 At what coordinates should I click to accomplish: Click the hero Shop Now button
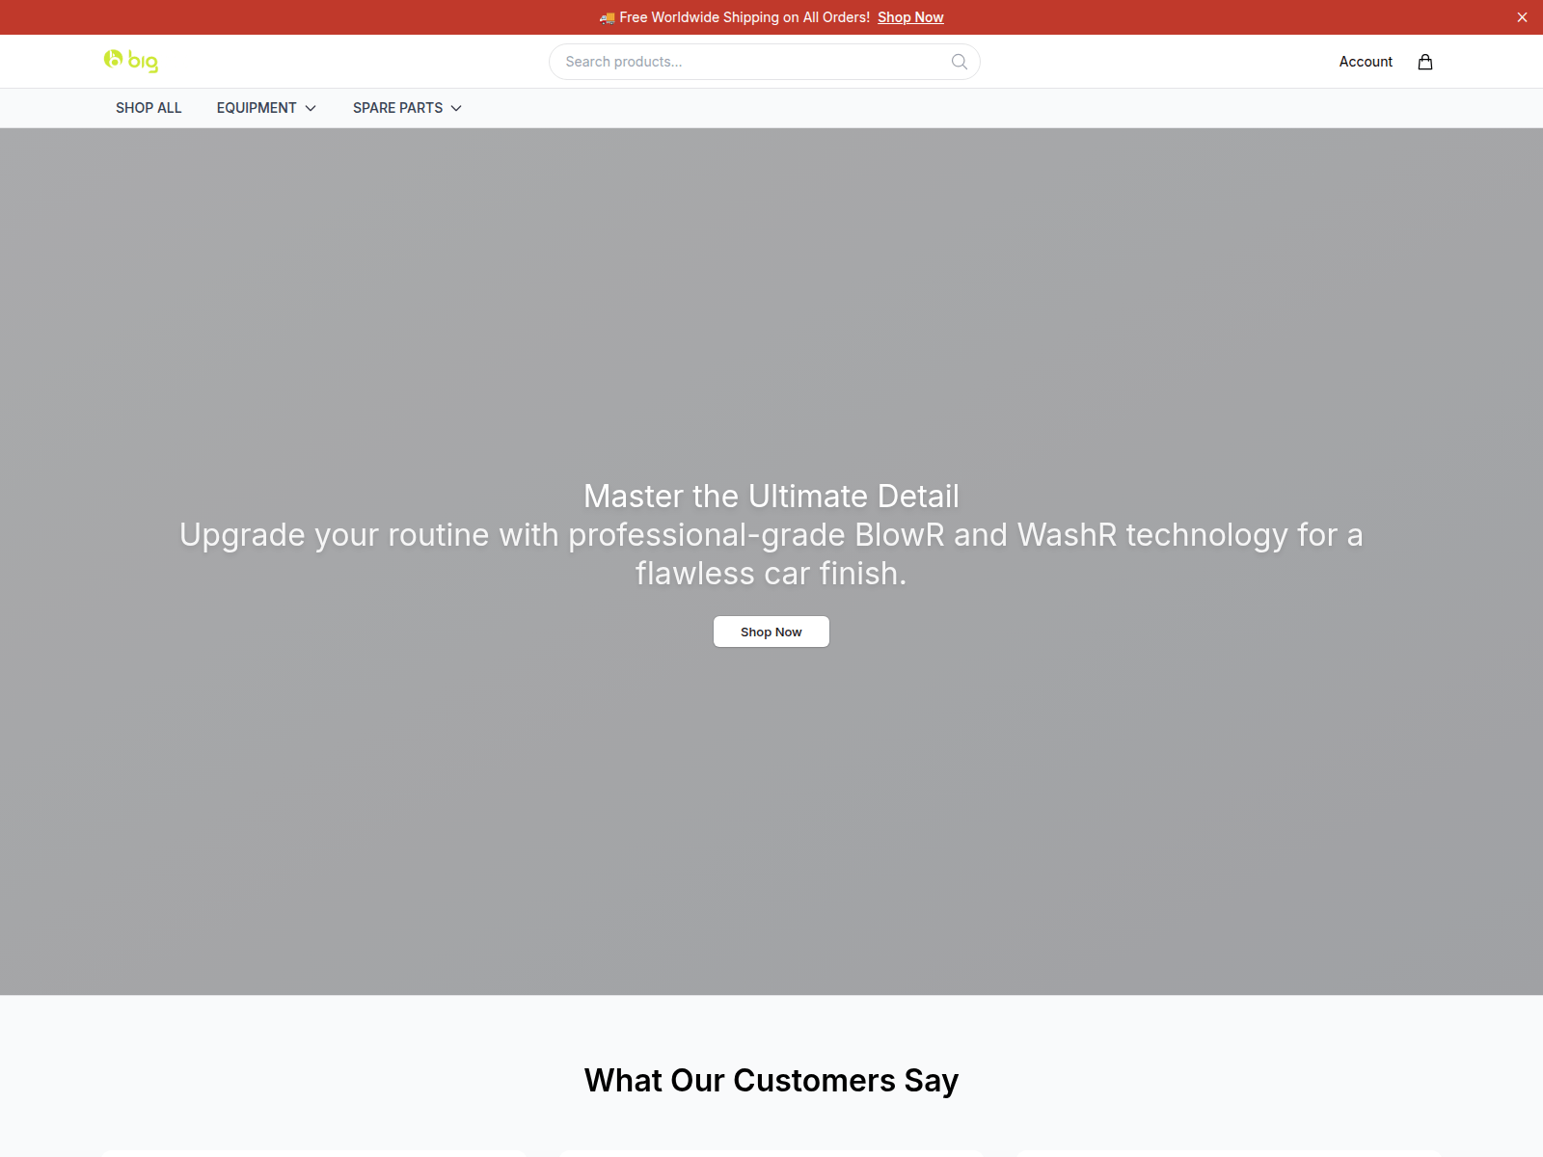coord(771,632)
